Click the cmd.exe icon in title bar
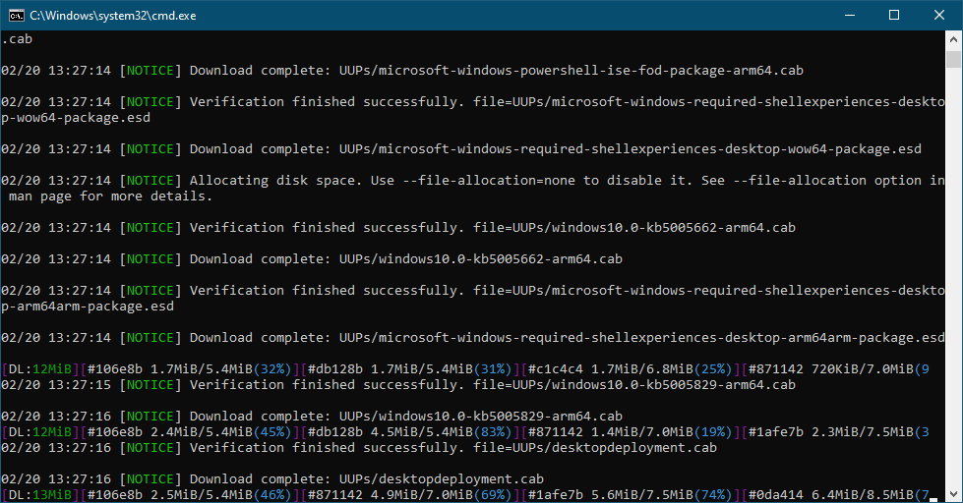The width and height of the screenshot is (963, 503). tap(16, 16)
